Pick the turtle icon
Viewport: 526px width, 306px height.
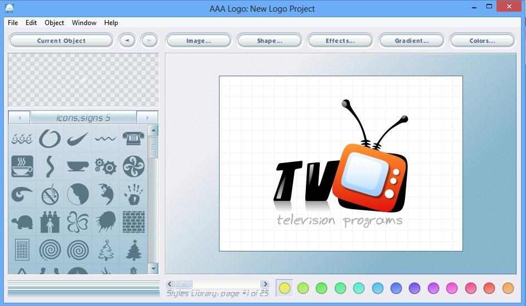click(22, 222)
